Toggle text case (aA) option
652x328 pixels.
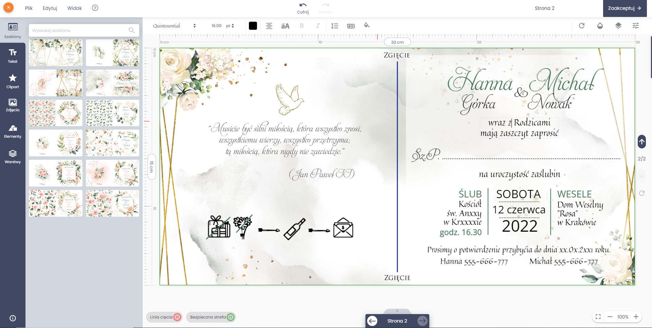(x=285, y=26)
